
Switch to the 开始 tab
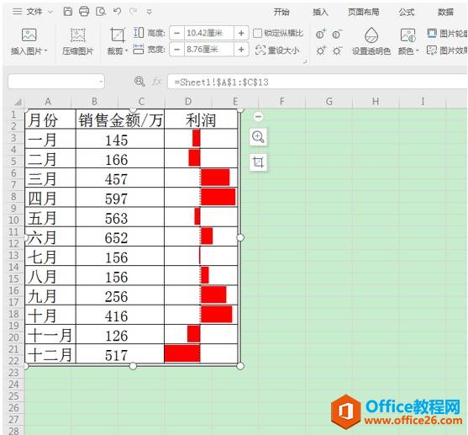coord(281,12)
